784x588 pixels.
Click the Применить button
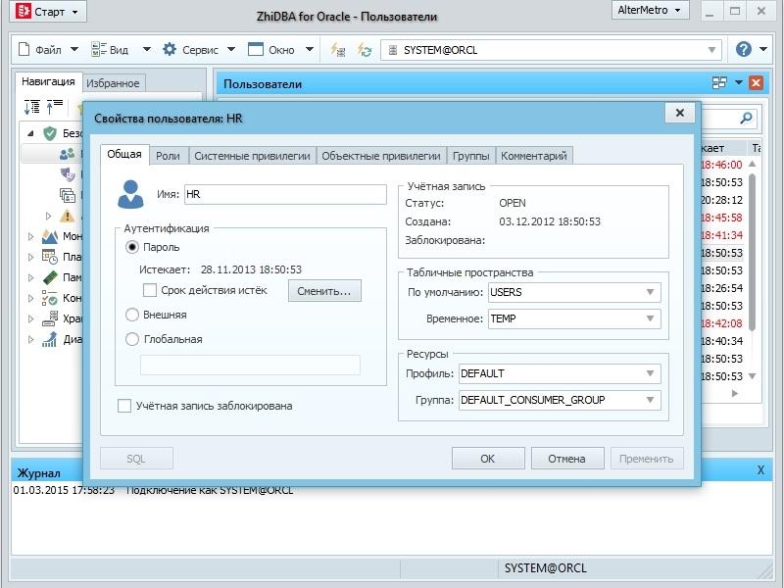coord(647,459)
